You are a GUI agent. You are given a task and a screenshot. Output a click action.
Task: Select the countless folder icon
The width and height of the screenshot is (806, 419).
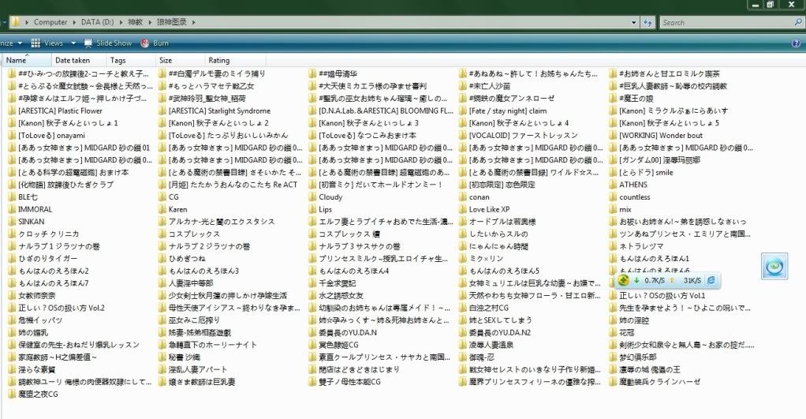[613, 197]
